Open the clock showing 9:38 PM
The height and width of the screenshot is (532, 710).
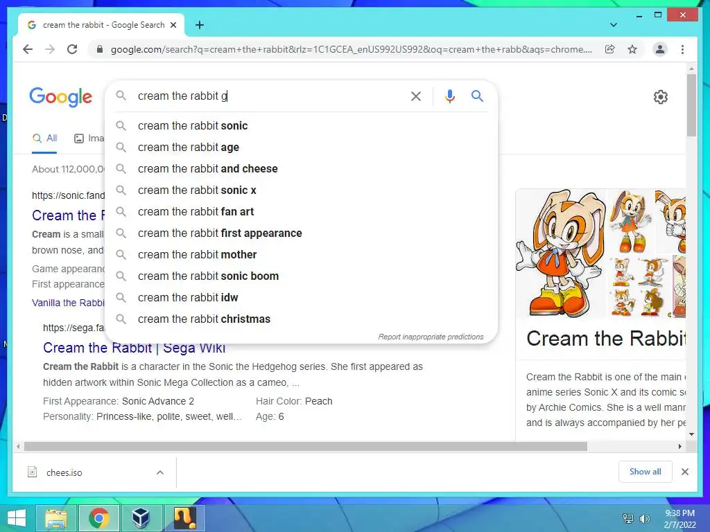tap(679, 518)
